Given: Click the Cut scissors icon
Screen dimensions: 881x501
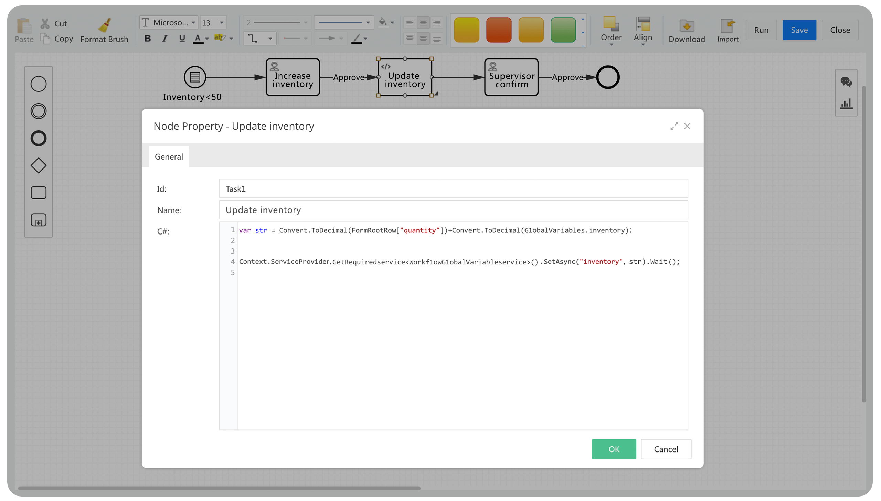Looking at the screenshot, I should coord(45,23).
